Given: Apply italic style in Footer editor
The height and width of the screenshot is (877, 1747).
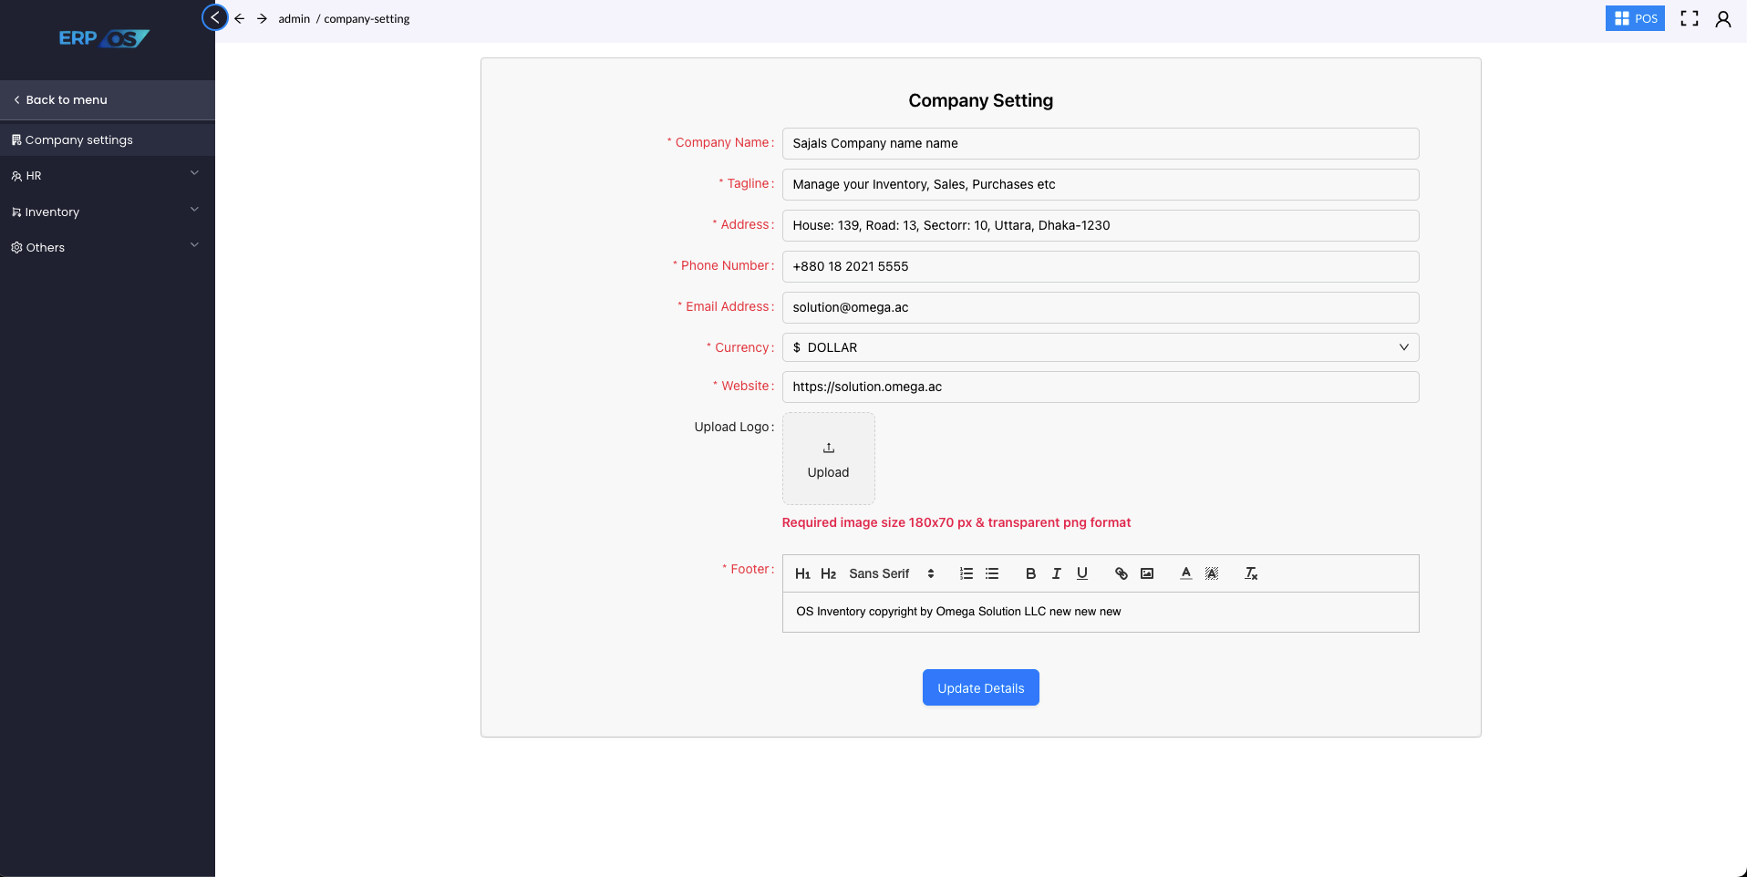Looking at the screenshot, I should click(1056, 573).
